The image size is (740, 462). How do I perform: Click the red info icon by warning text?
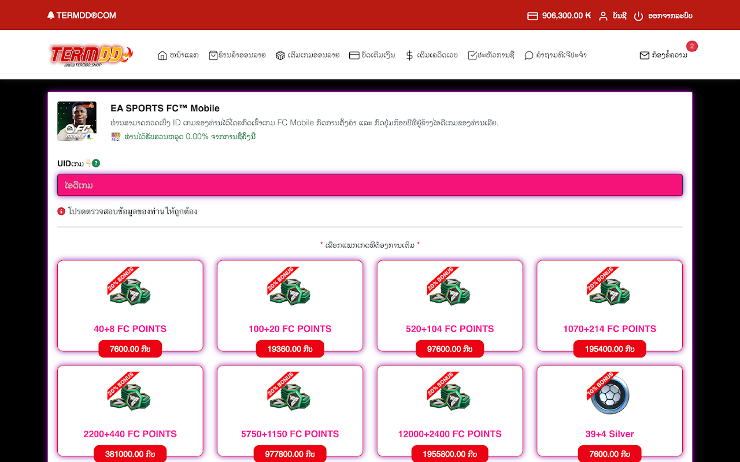point(61,211)
